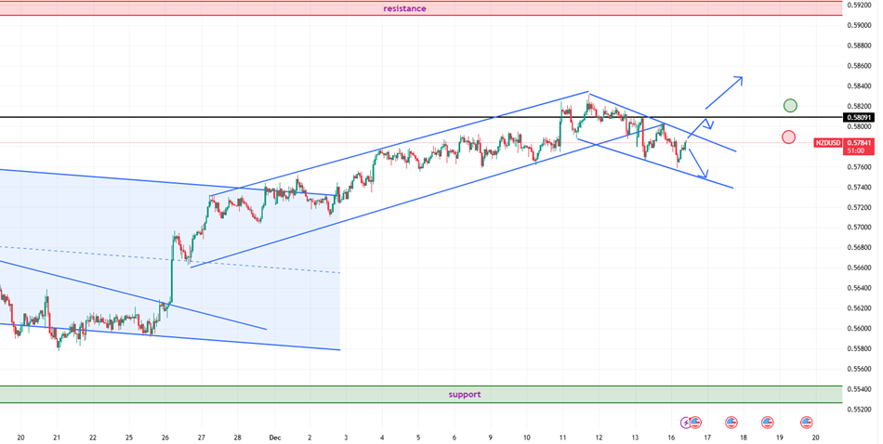Select the downward blue arrow drawing

[698, 164]
